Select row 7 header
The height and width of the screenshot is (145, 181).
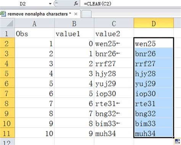[x=7, y=93]
